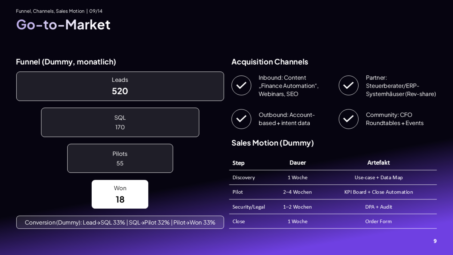
Task: Click the Dauer column header
Action: point(298,163)
